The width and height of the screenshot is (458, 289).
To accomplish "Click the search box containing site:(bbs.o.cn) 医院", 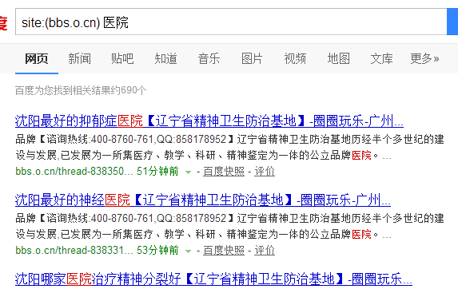I will click(231, 22).
